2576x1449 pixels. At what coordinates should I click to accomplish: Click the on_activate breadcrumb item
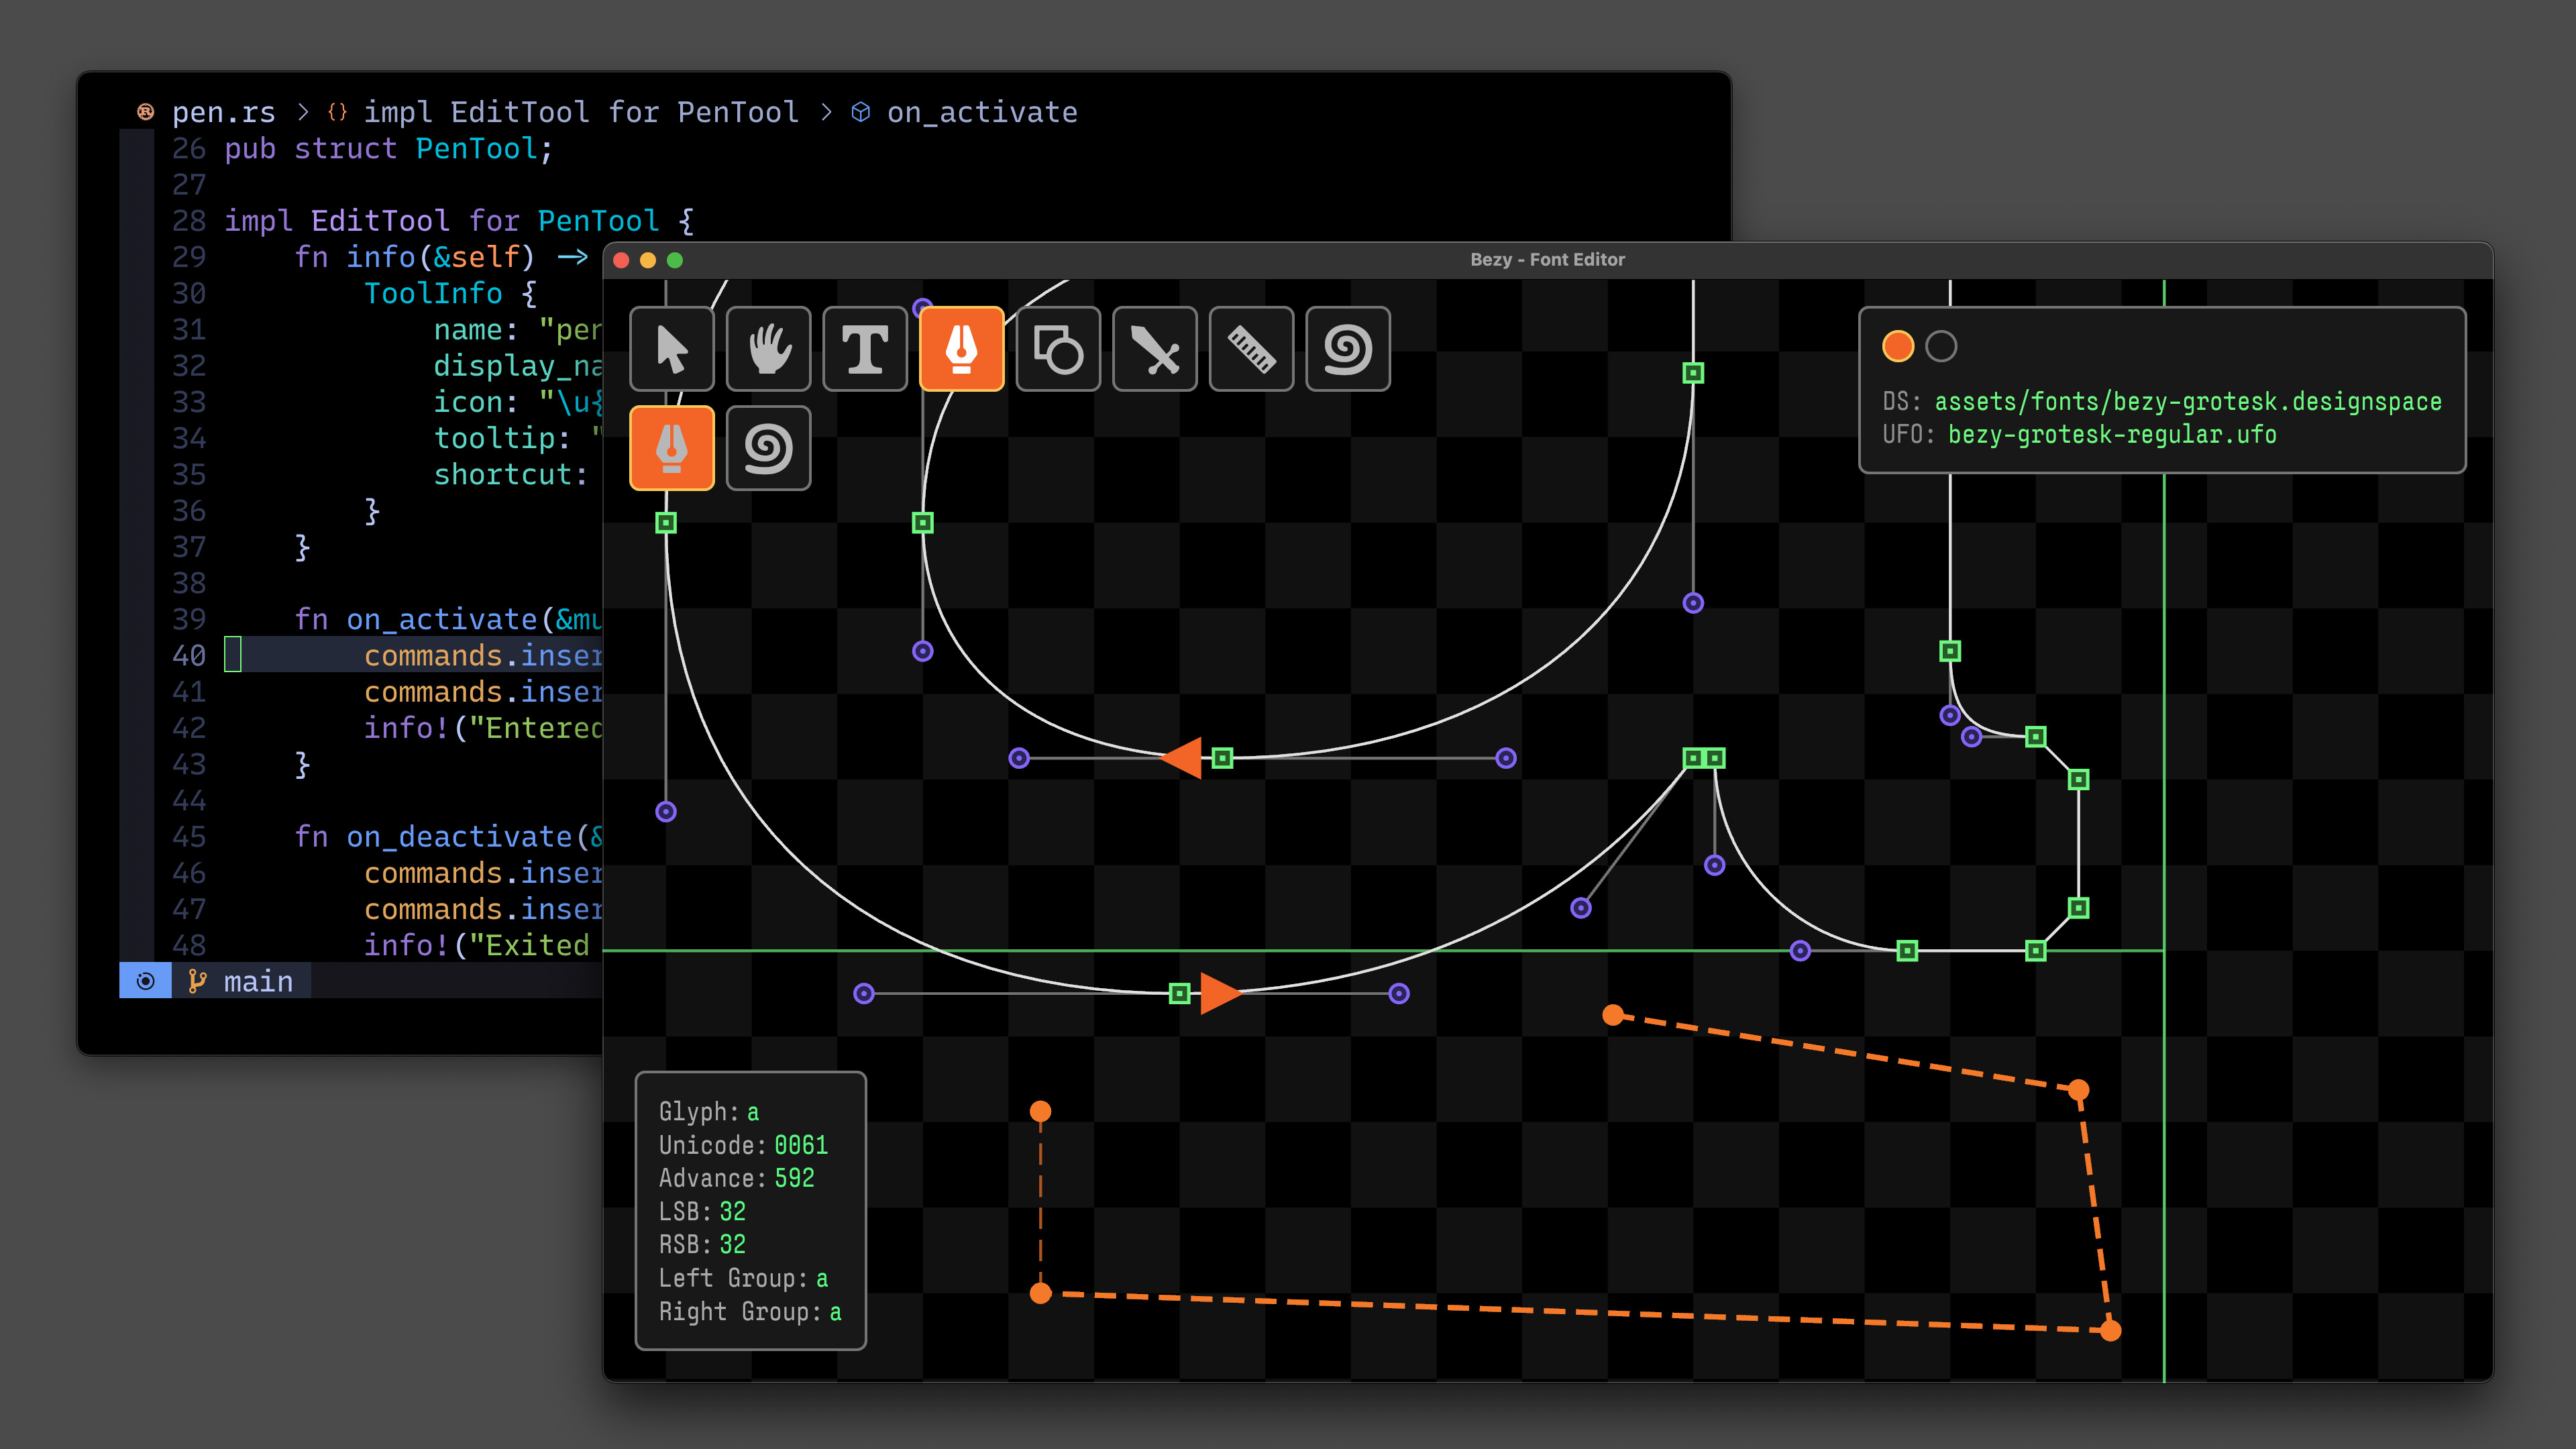point(981,112)
